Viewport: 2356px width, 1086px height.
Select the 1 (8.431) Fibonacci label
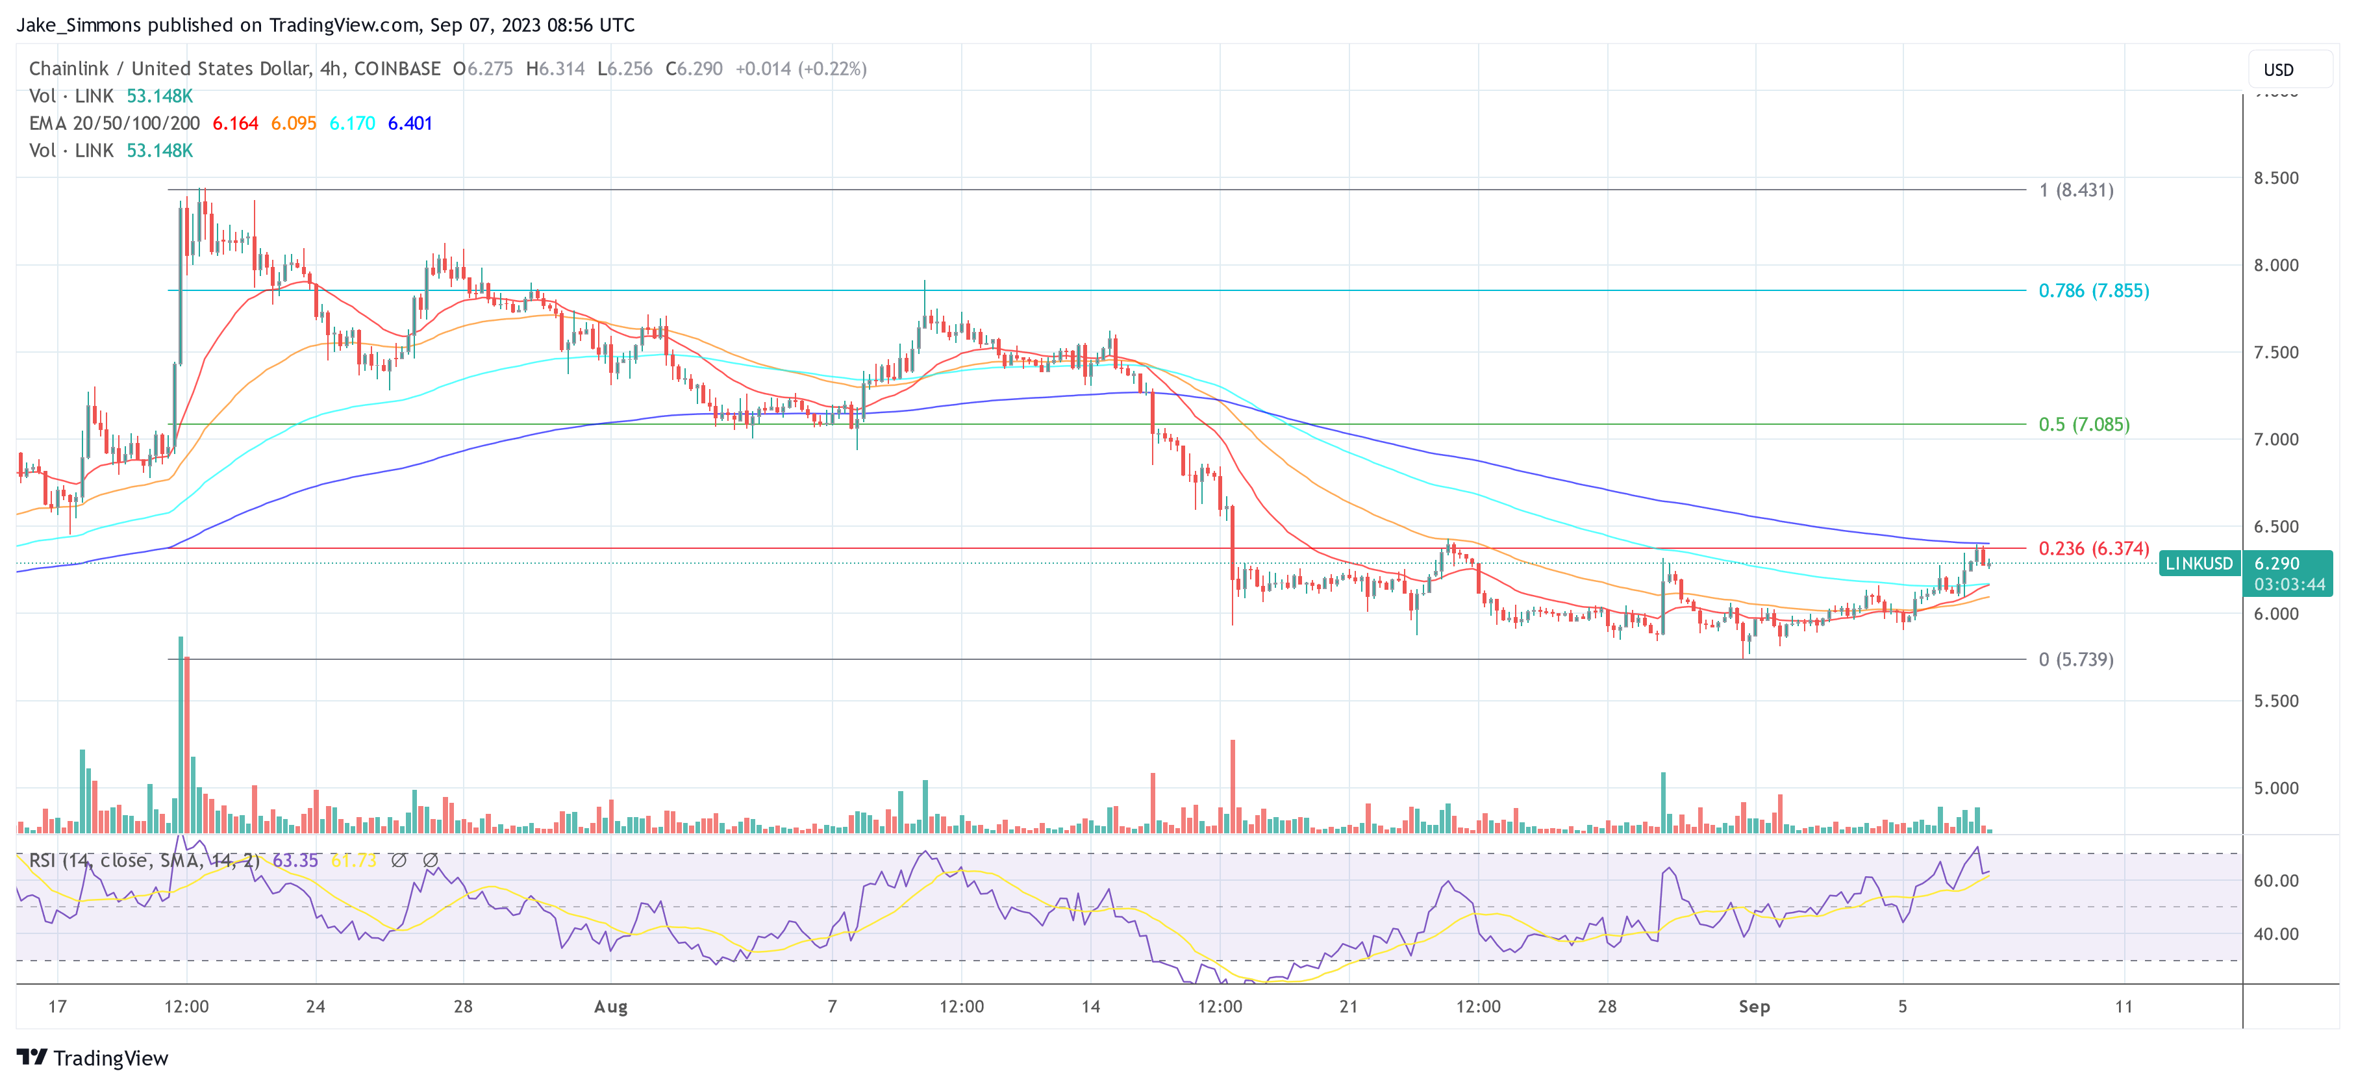coord(2076,190)
